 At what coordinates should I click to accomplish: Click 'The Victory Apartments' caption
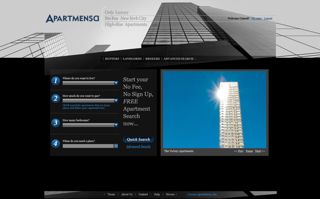(x=179, y=151)
